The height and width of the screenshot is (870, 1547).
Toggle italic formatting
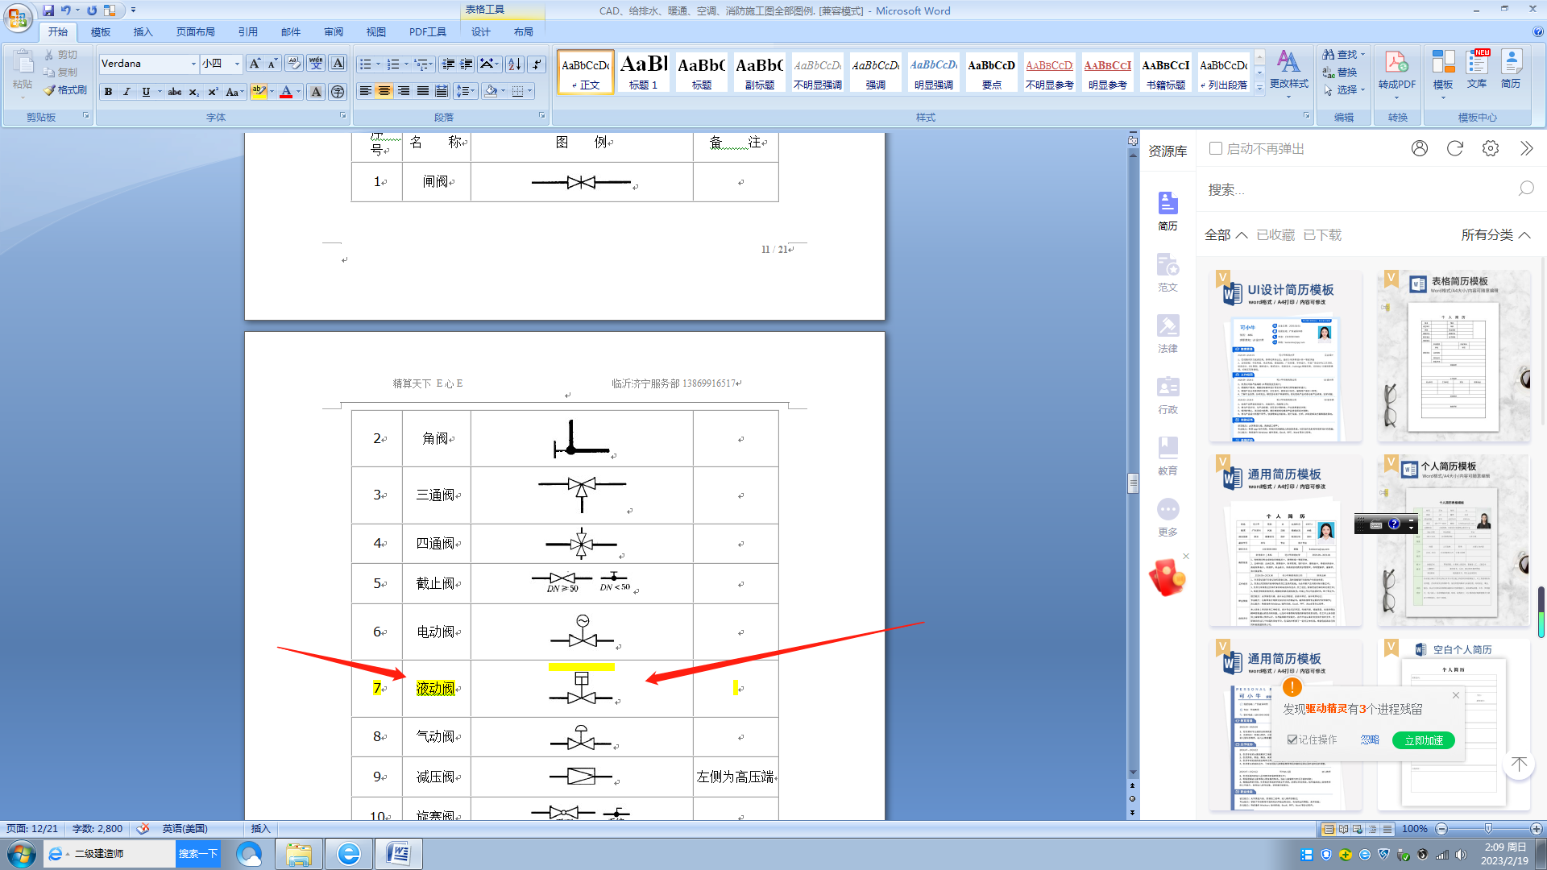tap(126, 92)
